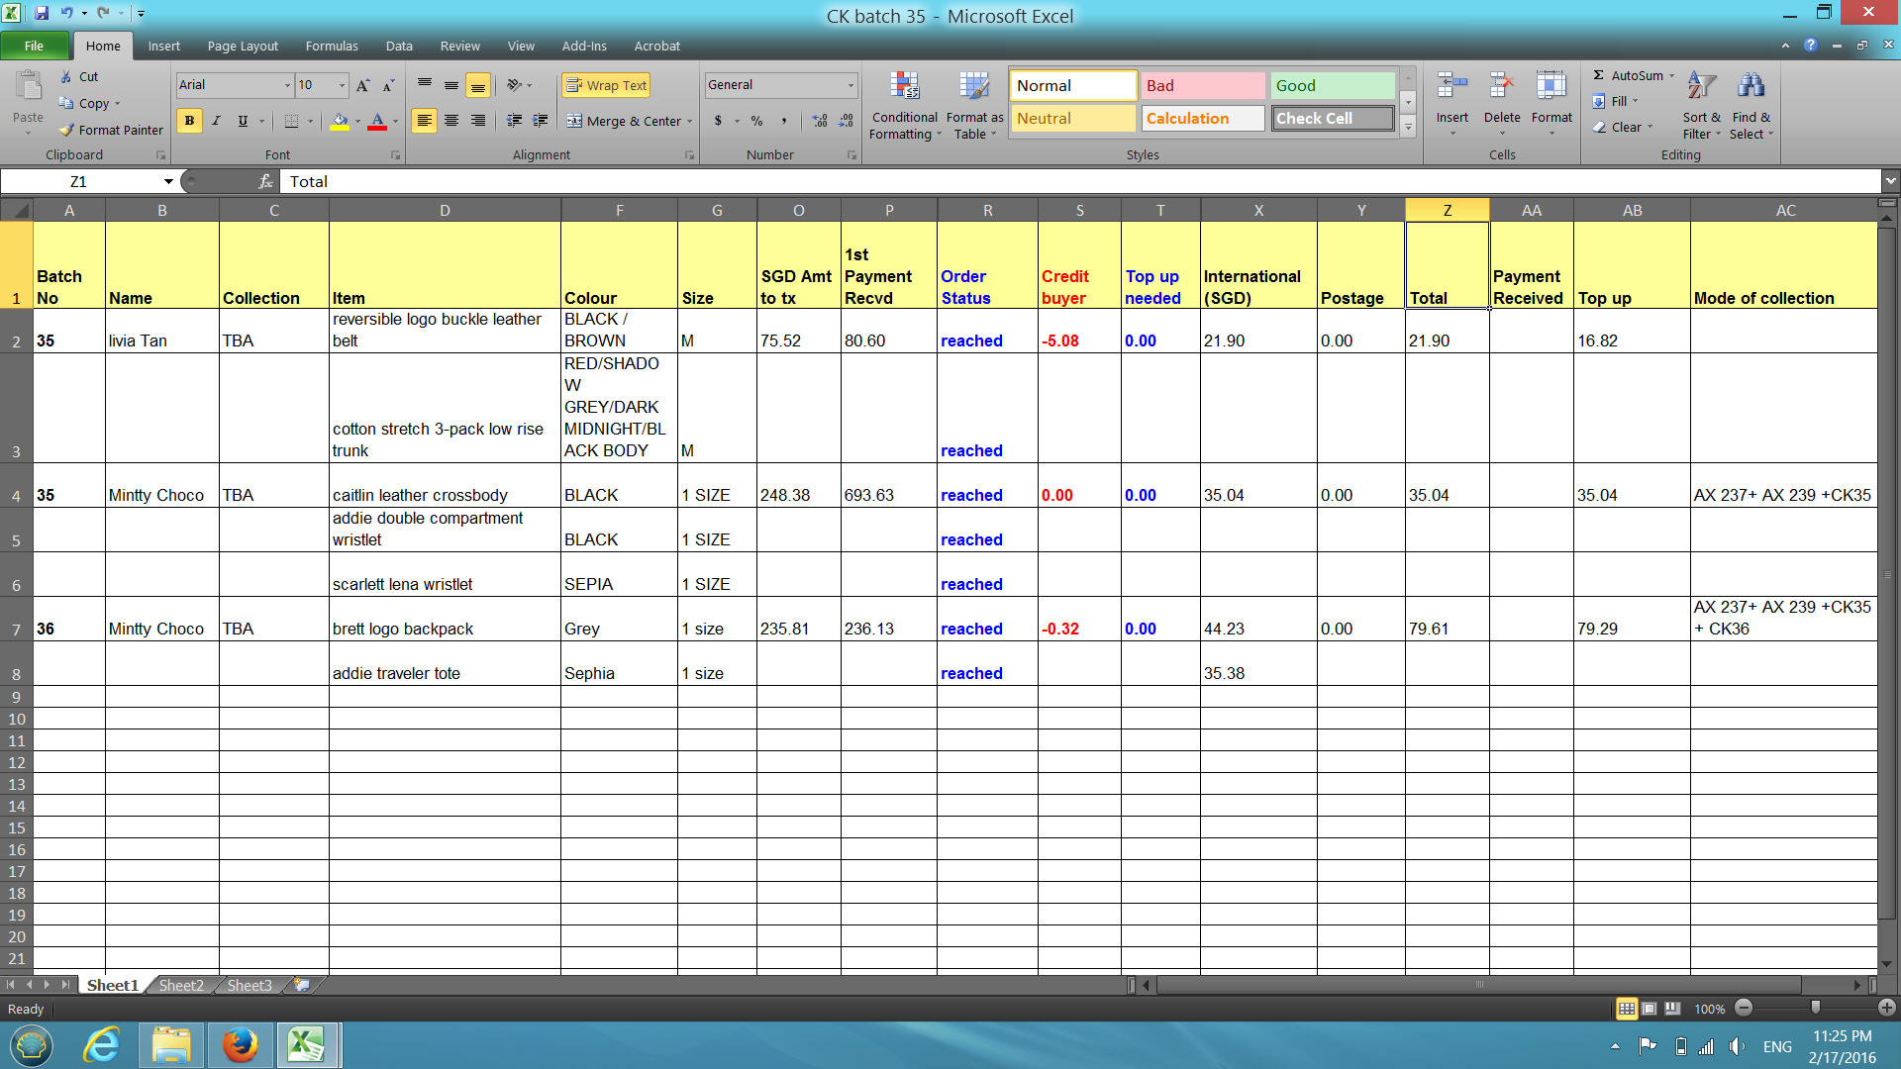
Task: Click the Paste icon in Clipboard
Action: (x=28, y=87)
